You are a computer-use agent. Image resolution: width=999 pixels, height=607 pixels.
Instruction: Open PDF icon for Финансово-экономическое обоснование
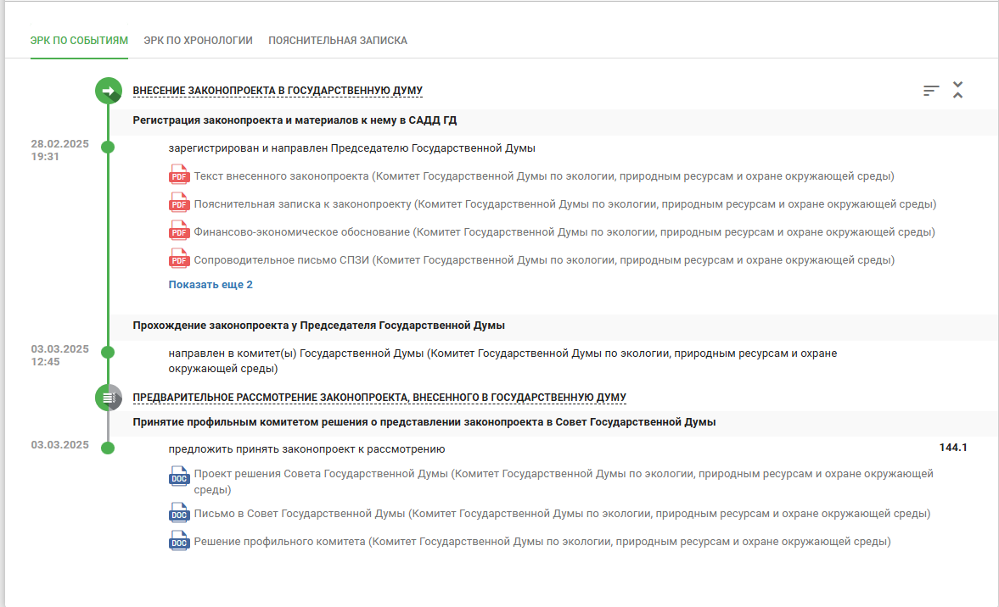coord(179,231)
